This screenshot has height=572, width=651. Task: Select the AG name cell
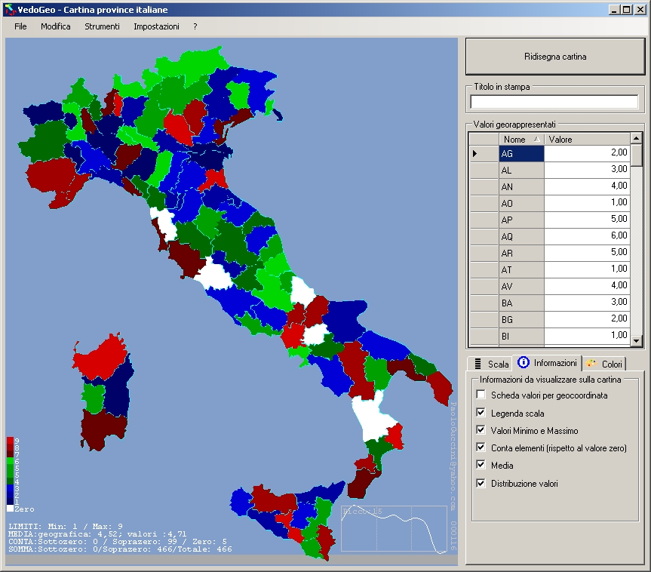521,154
